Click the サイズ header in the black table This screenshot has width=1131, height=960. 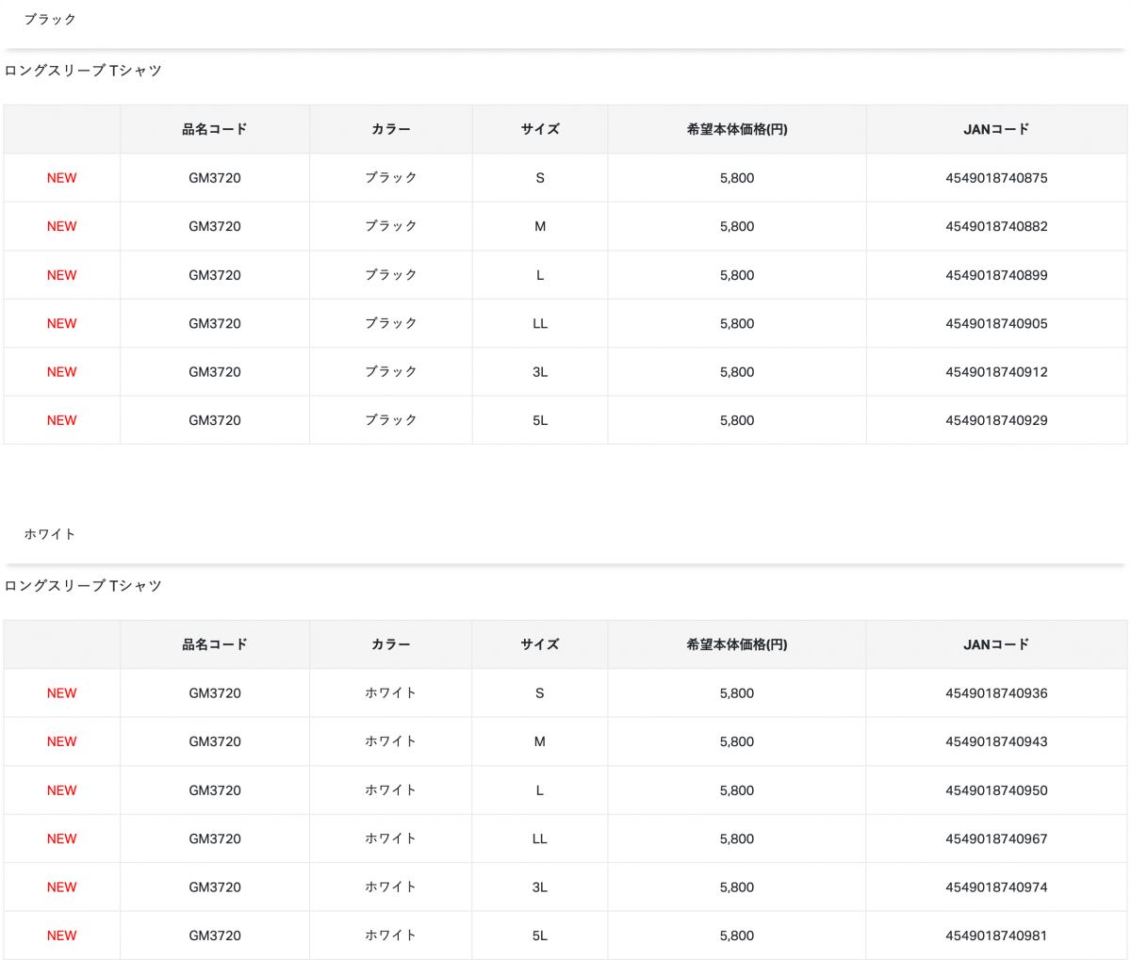click(x=540, y=129)
